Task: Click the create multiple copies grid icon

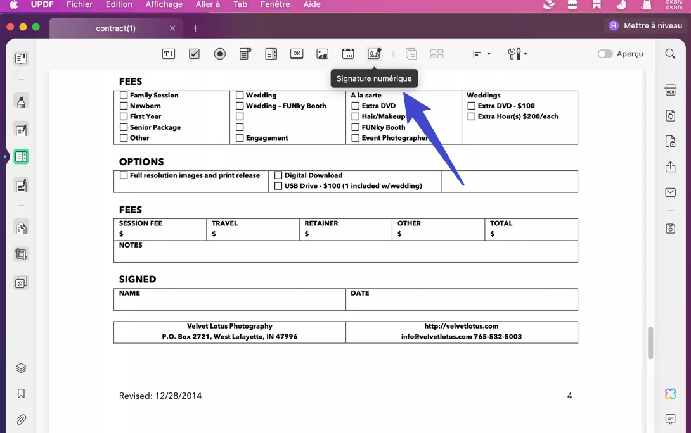Action: (437, 54)
